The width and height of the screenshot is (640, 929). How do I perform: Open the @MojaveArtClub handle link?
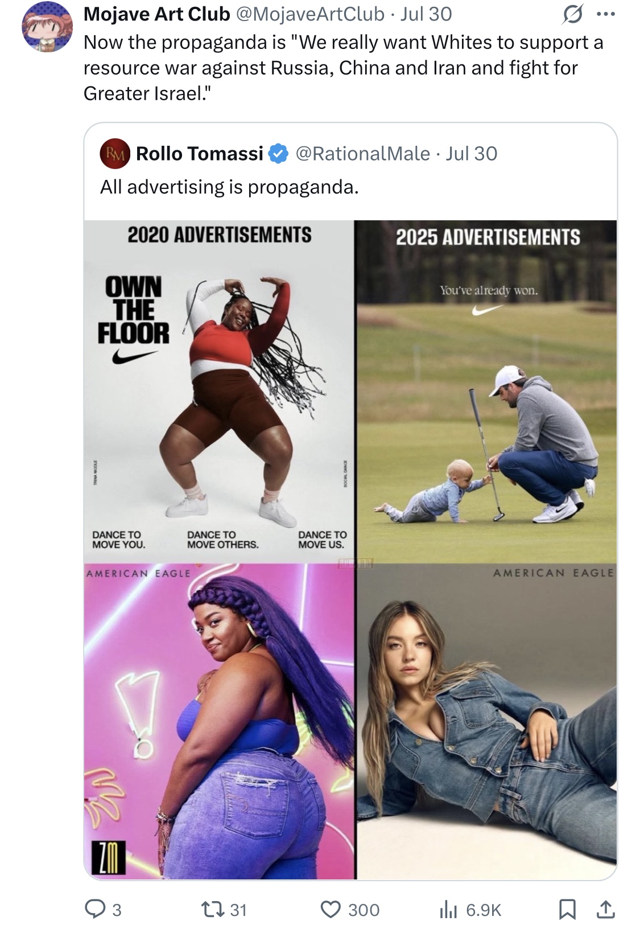click(x=310, y=14)
